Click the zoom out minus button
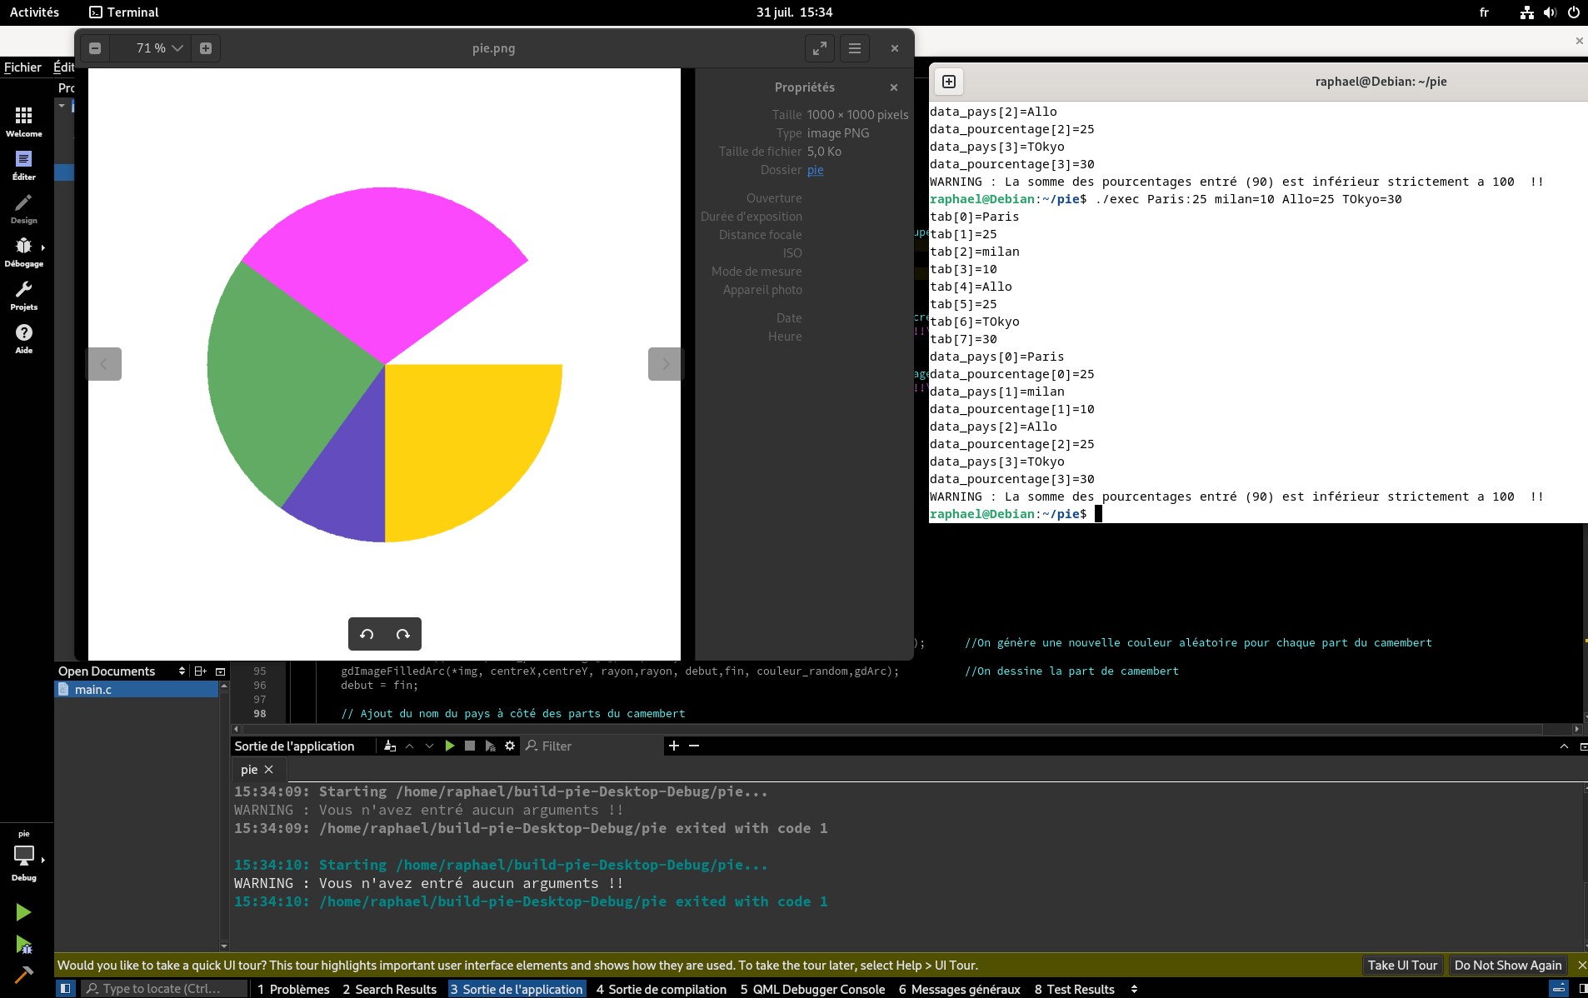Screen dimensions: 1588x998 [x=95, y=48]
